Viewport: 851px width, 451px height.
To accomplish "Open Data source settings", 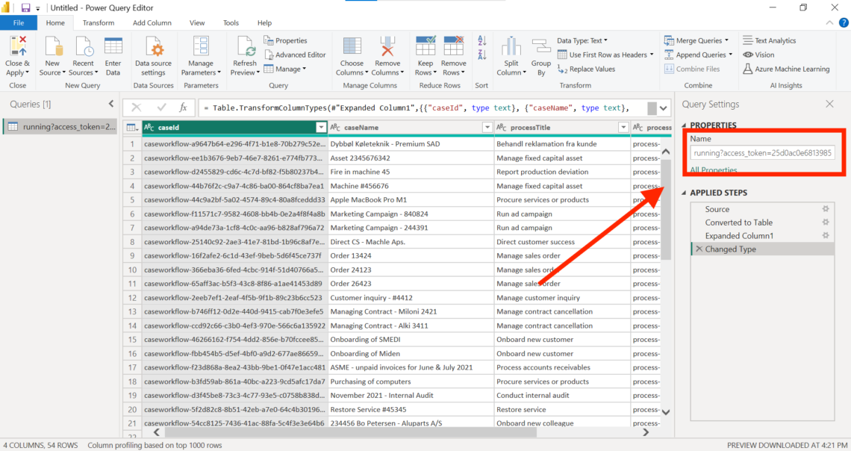I will [x=153, y=49].
